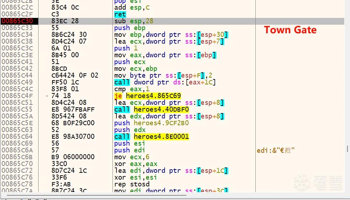Select breakpoint address 00865C30
The width and height of the screenshot is (350, 200).
tap(17, 21)
